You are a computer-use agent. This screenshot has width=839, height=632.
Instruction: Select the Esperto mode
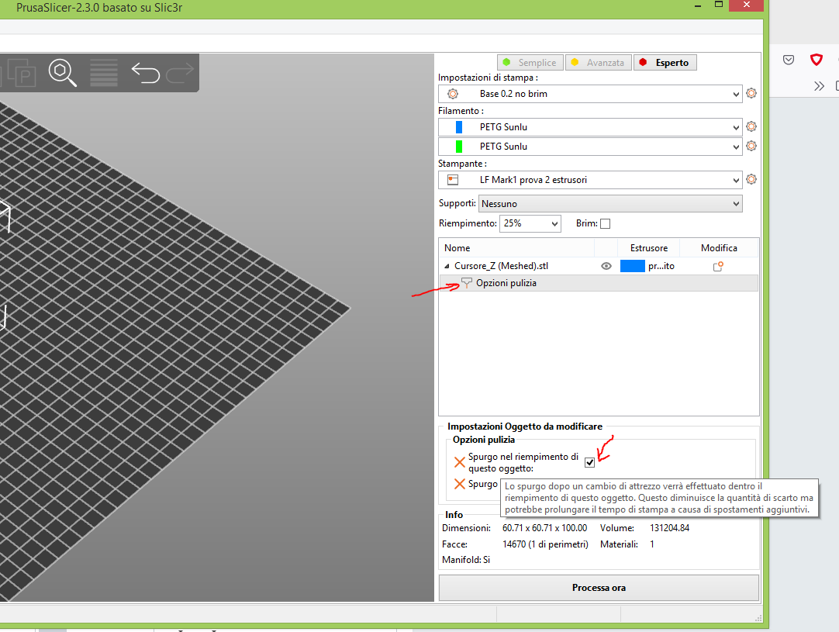click(665, 63)
